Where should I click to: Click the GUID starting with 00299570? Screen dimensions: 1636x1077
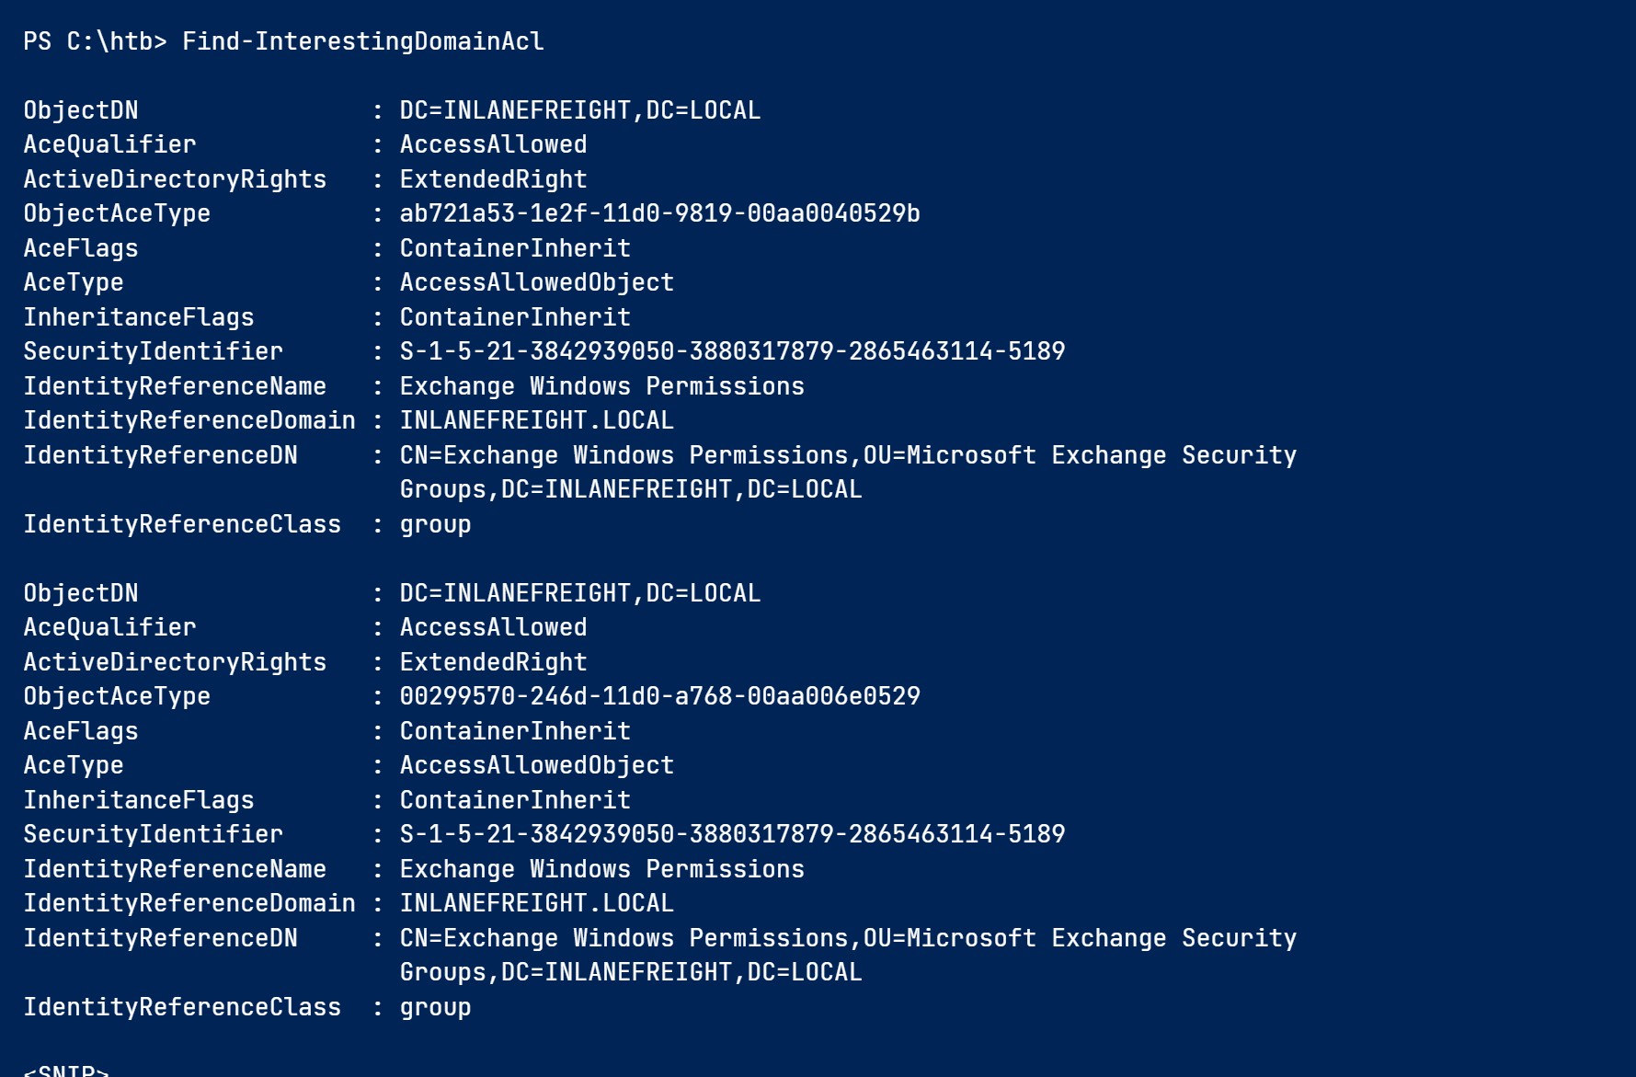click(x=659, y=696)
